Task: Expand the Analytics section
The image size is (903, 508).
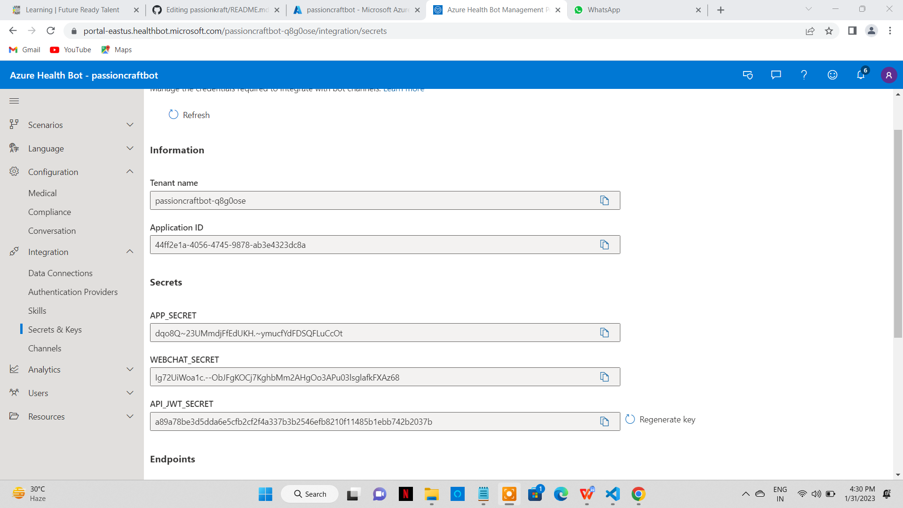Action: point(130,369)
